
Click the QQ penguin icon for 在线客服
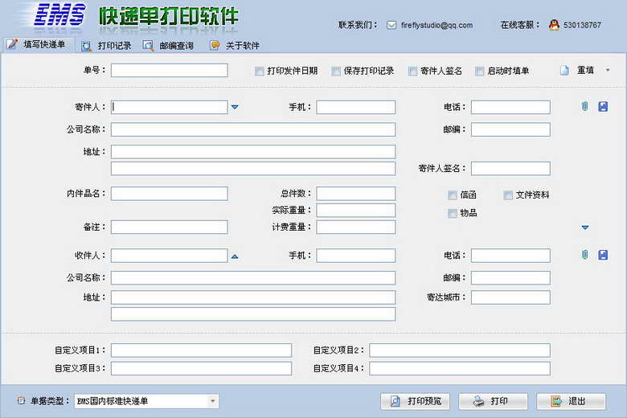pyautogui.click(x=554, y=25)
